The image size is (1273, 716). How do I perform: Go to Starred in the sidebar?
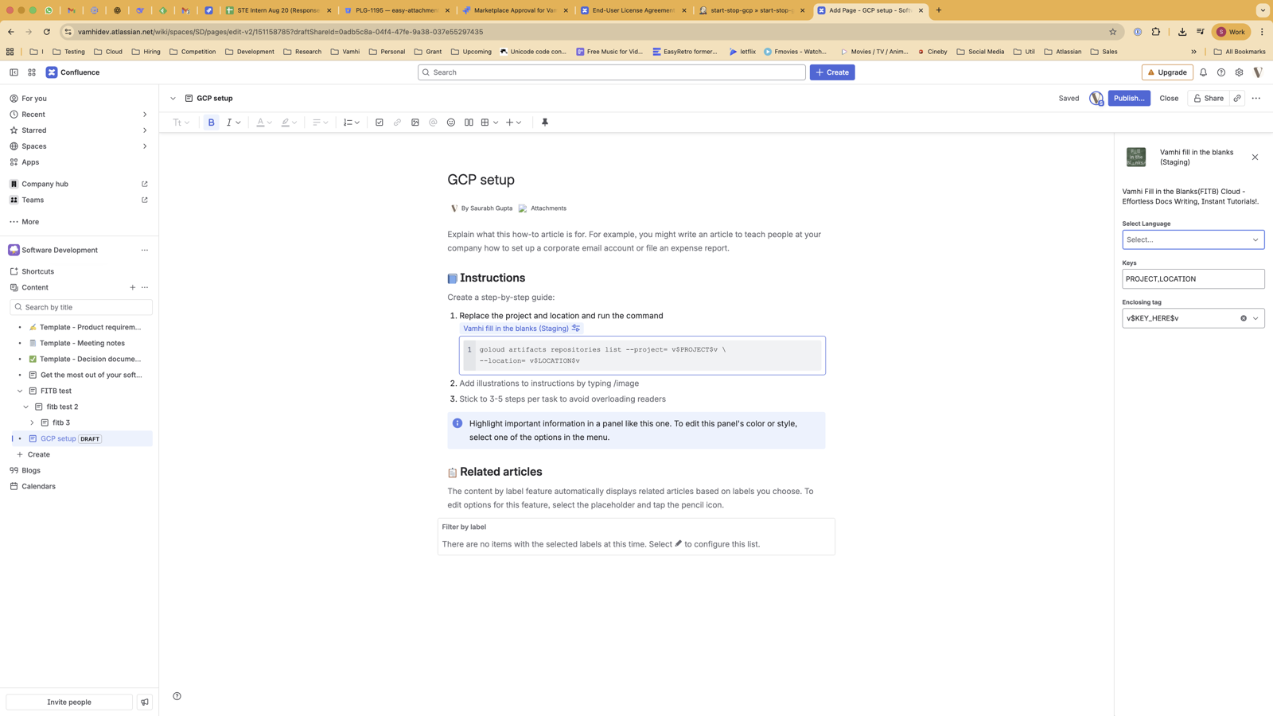coord(34,130)
